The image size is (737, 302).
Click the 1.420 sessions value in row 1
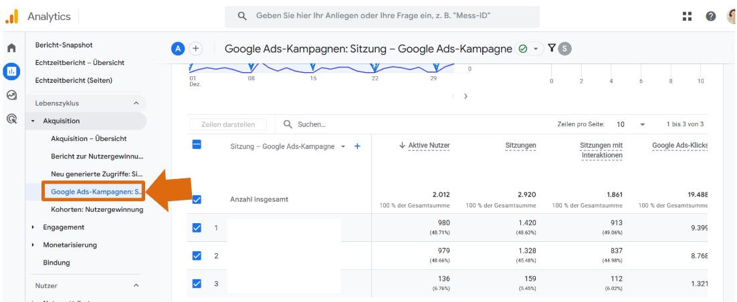click(x=527, y=222)
